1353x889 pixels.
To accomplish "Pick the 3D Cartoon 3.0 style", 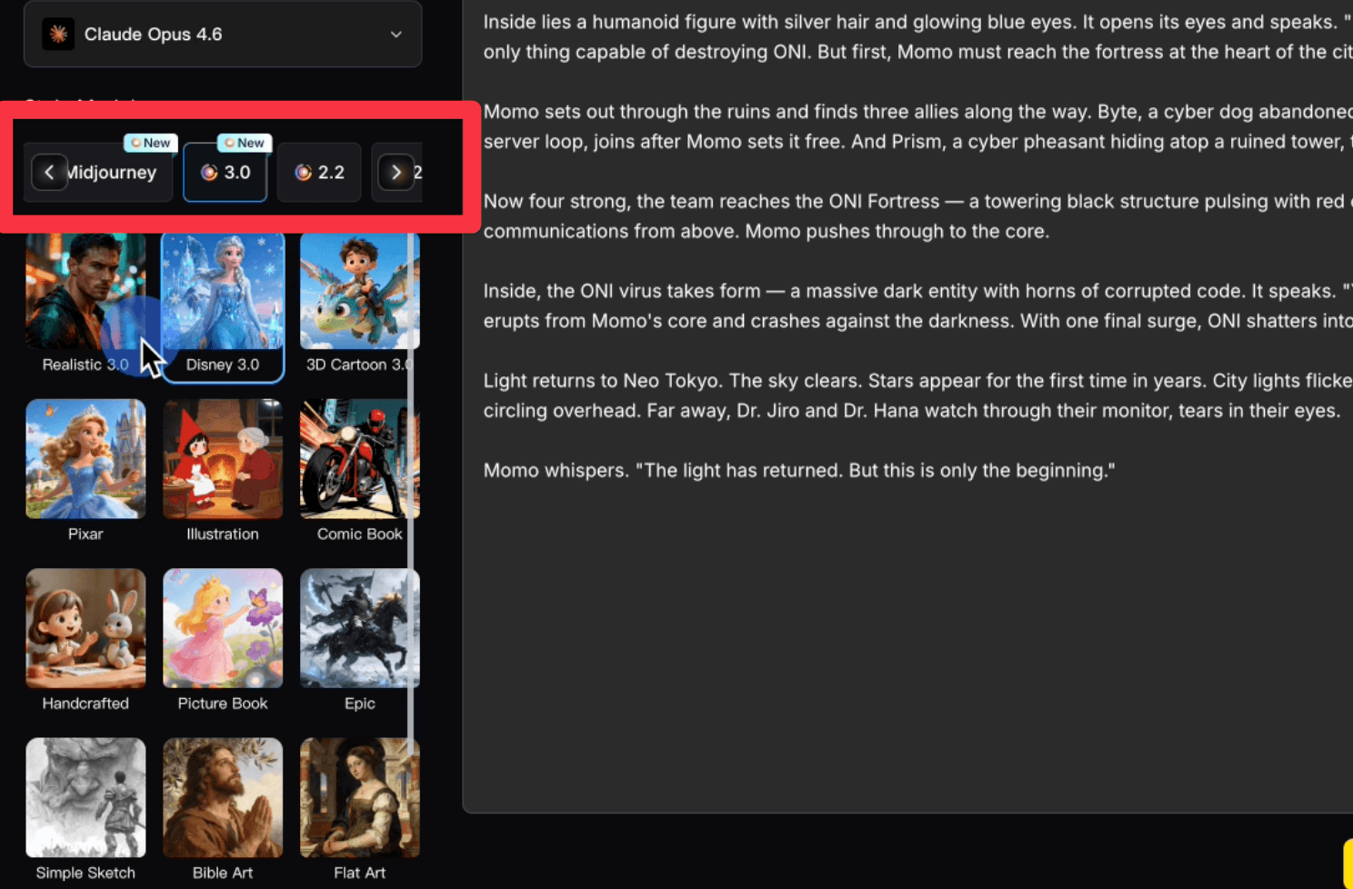I will [359, 293].
